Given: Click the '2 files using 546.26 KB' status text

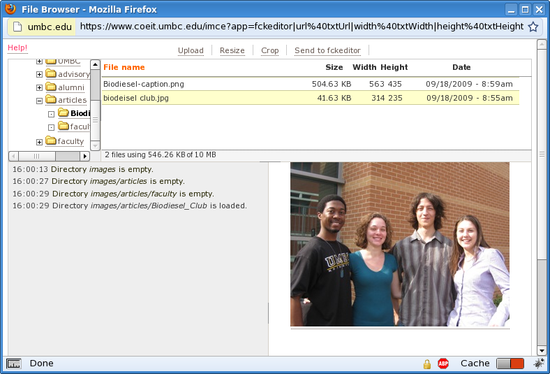Looking at the screenshot, I should coord(161,155).
